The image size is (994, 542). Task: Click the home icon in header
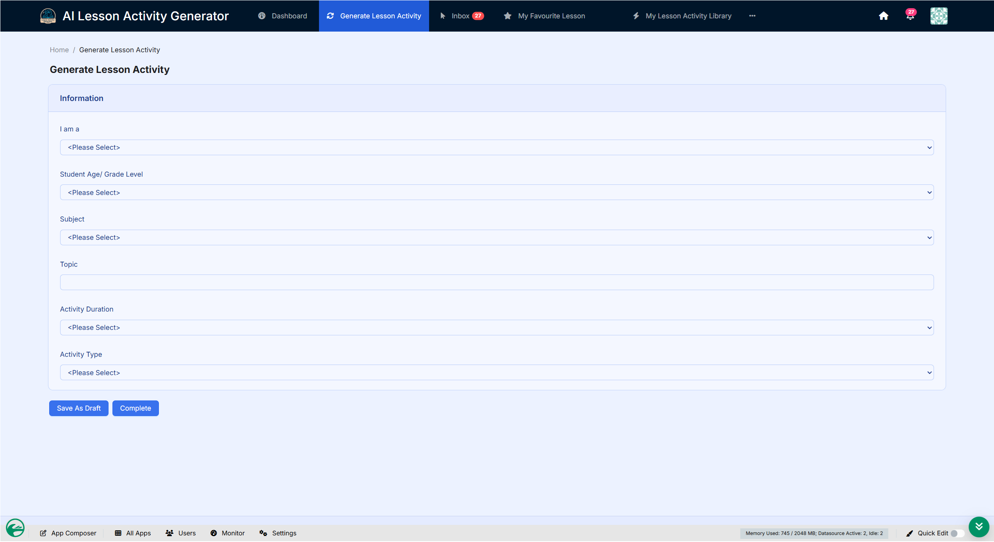(x=883, y=16)
